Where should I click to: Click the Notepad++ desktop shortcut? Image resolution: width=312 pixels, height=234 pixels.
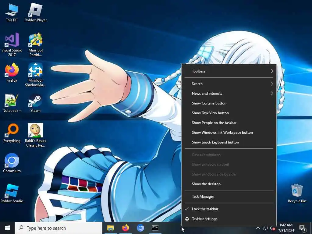tap(12, 103)
